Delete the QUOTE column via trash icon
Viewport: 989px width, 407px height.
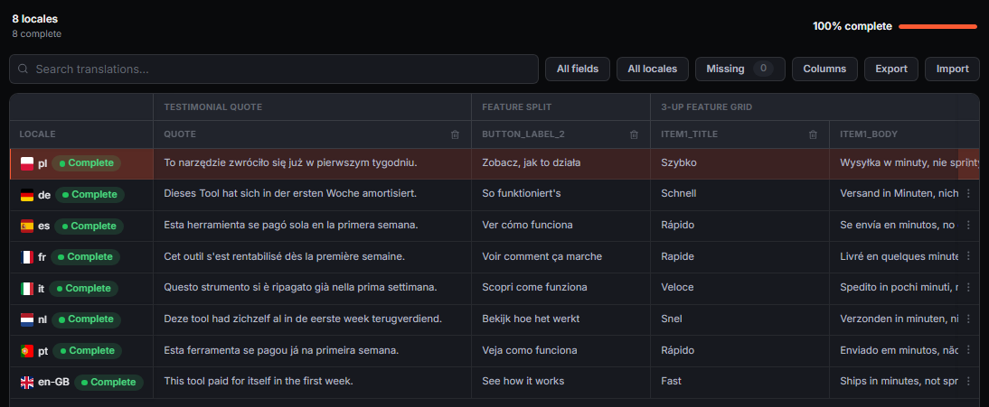(x=455, y=134)
